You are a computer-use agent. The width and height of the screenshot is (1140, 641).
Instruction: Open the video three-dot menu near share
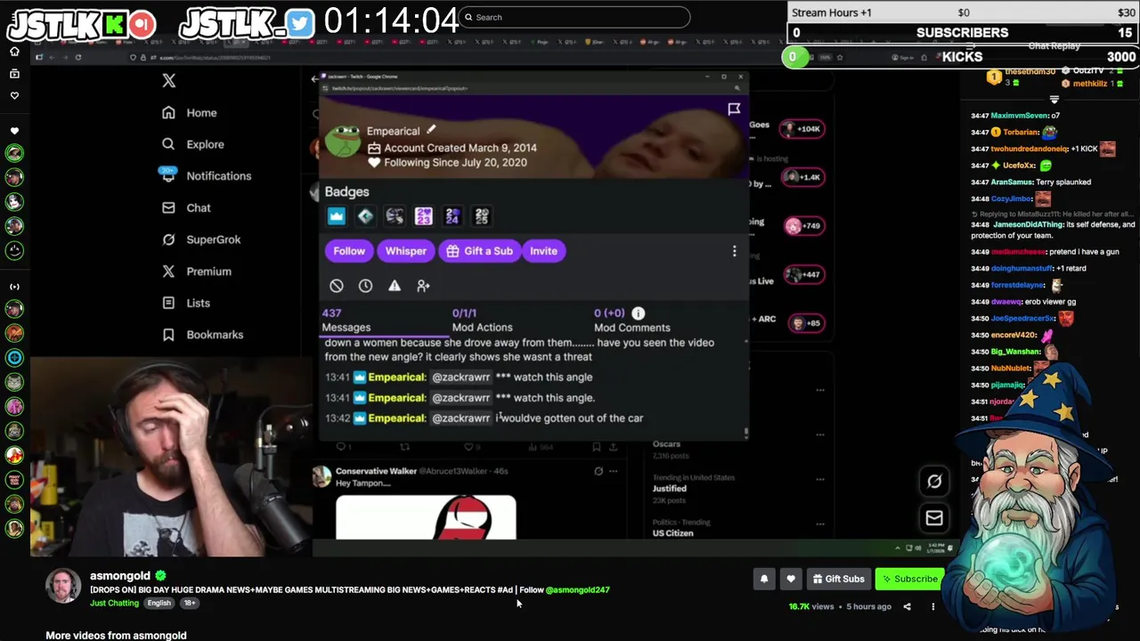point(933,607)
